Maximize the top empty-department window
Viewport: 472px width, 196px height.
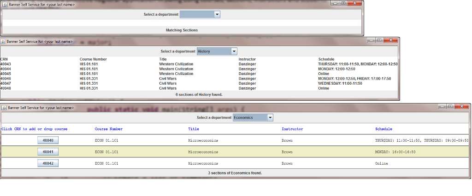[x=343, y=3]
